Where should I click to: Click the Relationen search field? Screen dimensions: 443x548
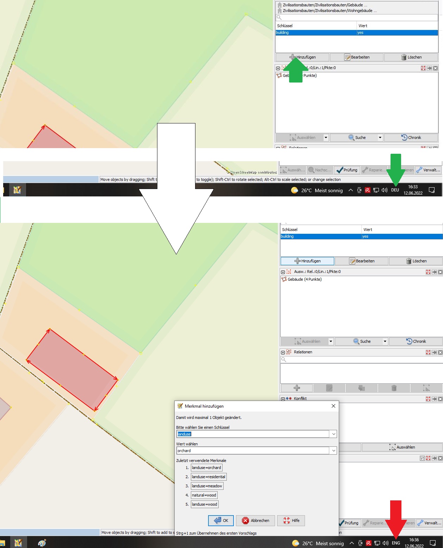click(361, 360)
